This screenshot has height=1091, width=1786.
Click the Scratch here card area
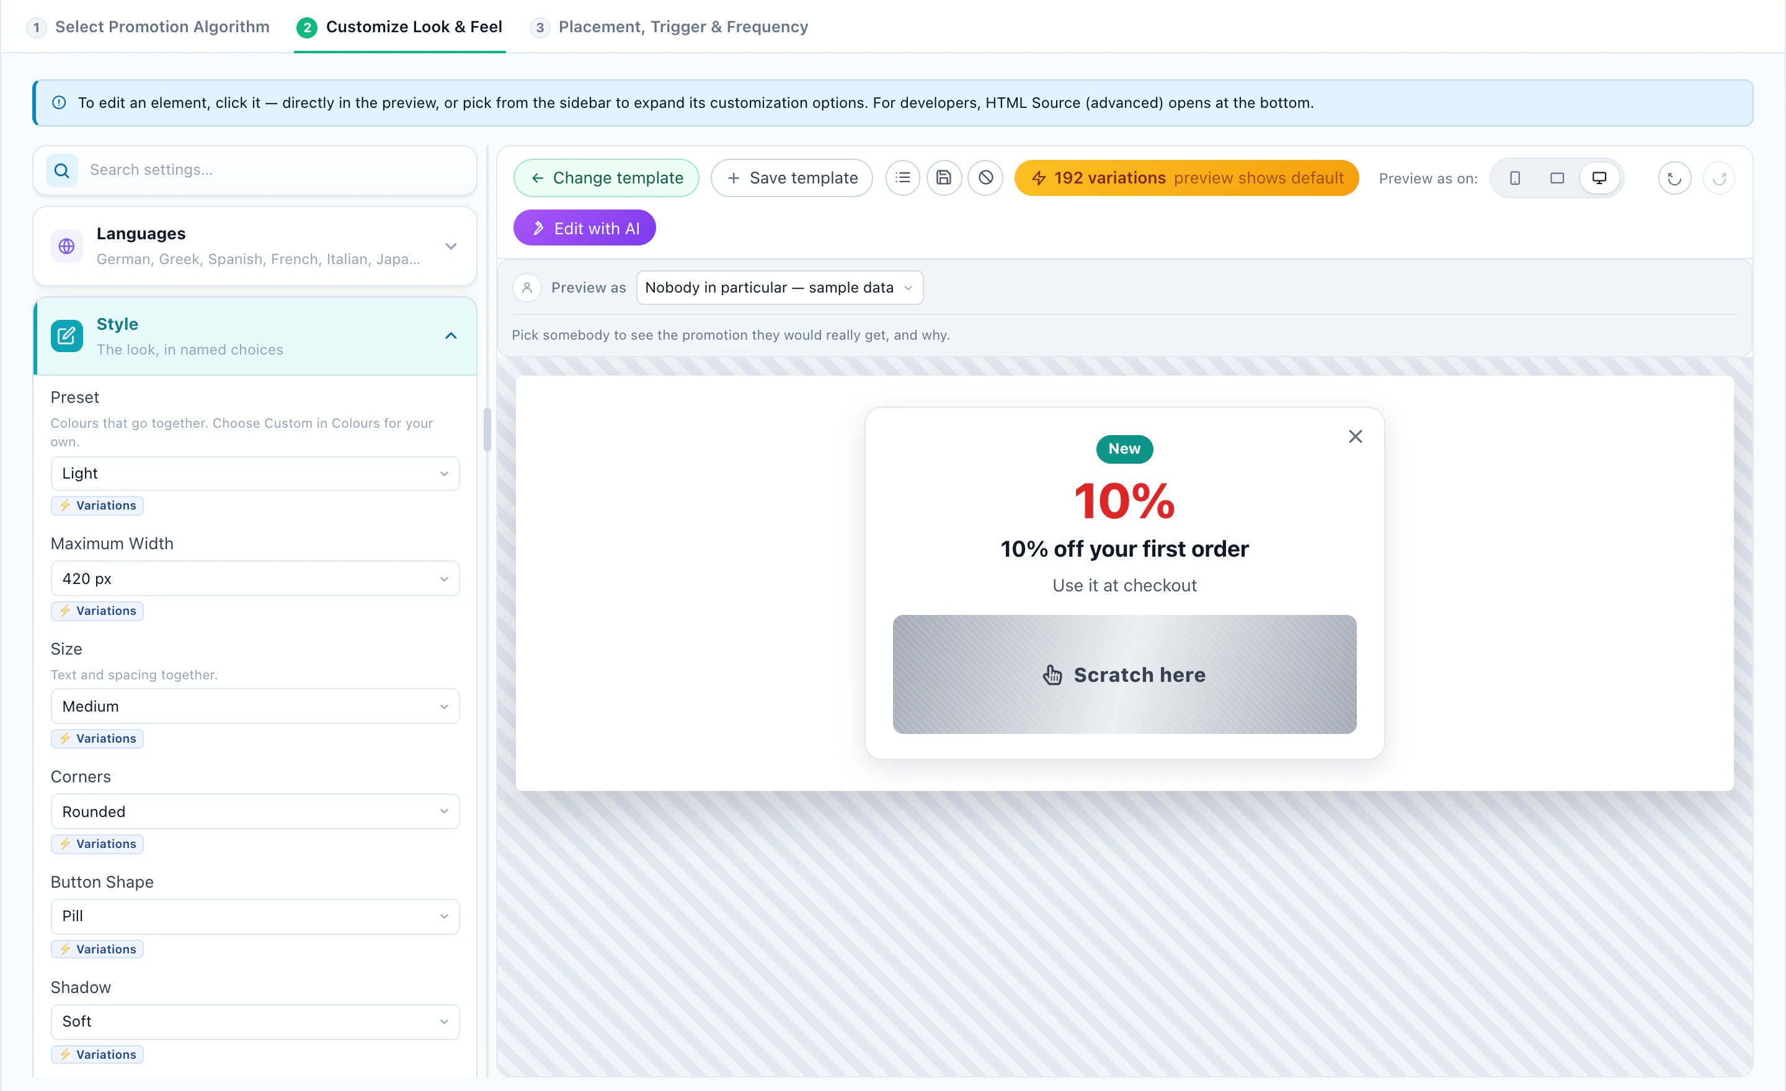(x=1124, y=674)
